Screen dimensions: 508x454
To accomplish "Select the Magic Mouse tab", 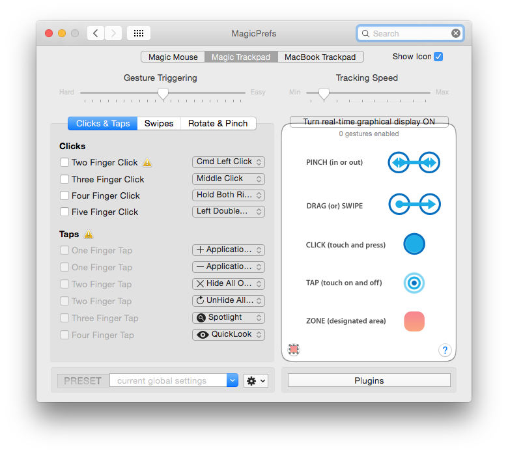I will click(173, 57).
